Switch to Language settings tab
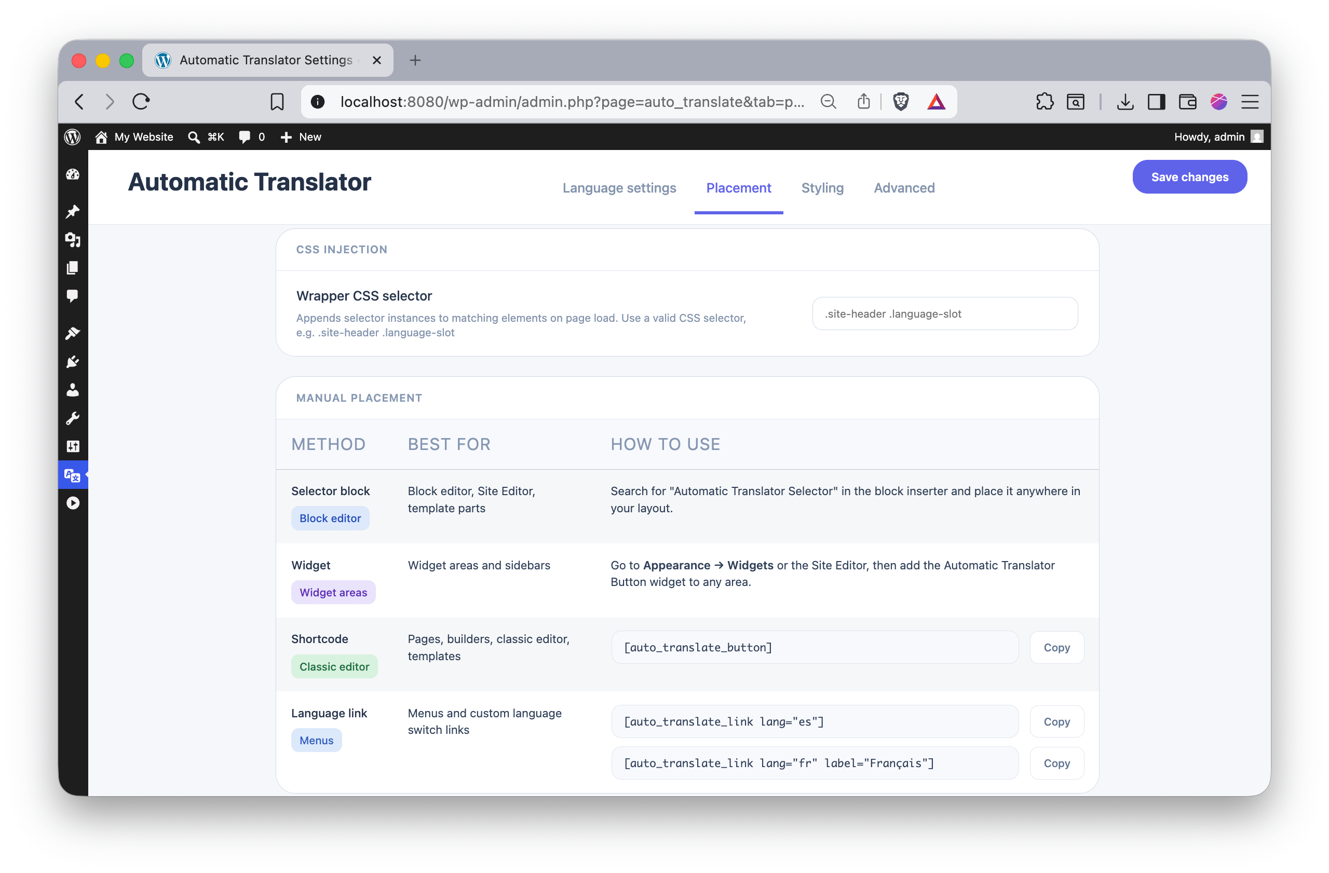The height and width of the screenshot is (873, 1329). coord(619,188)
